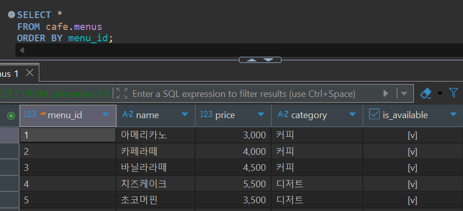Select 디저트 category cell in 치즈케이크 row
Image resolution: width=463 pixels, height=211 pixels.
coord(317,184)
